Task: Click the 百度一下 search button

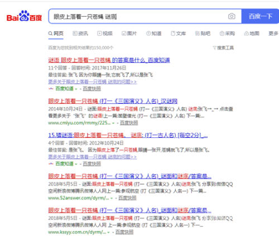Action: [x=260, y=16]
